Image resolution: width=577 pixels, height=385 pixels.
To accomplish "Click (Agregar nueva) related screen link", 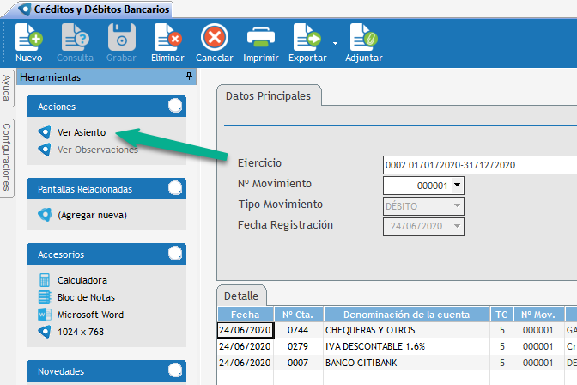I will (x=91, y=215).
